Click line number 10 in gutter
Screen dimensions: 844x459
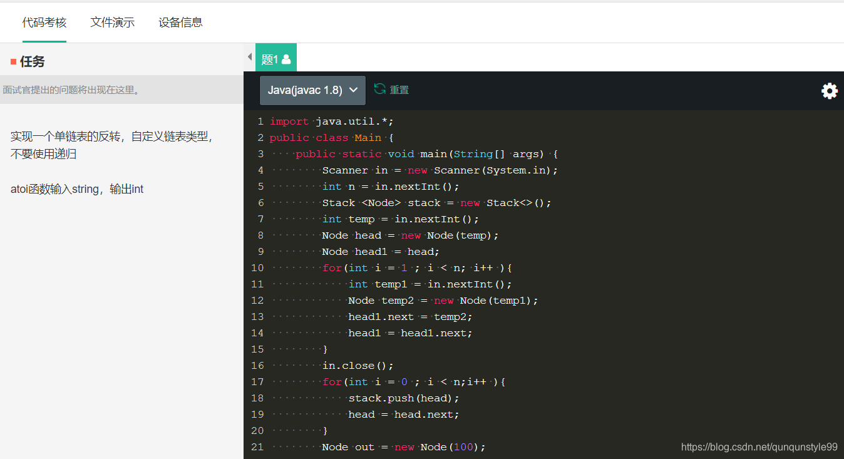[x=257, y=268]
